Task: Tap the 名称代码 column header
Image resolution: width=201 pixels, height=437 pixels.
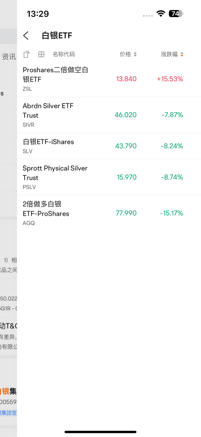Action: point(64,54)
